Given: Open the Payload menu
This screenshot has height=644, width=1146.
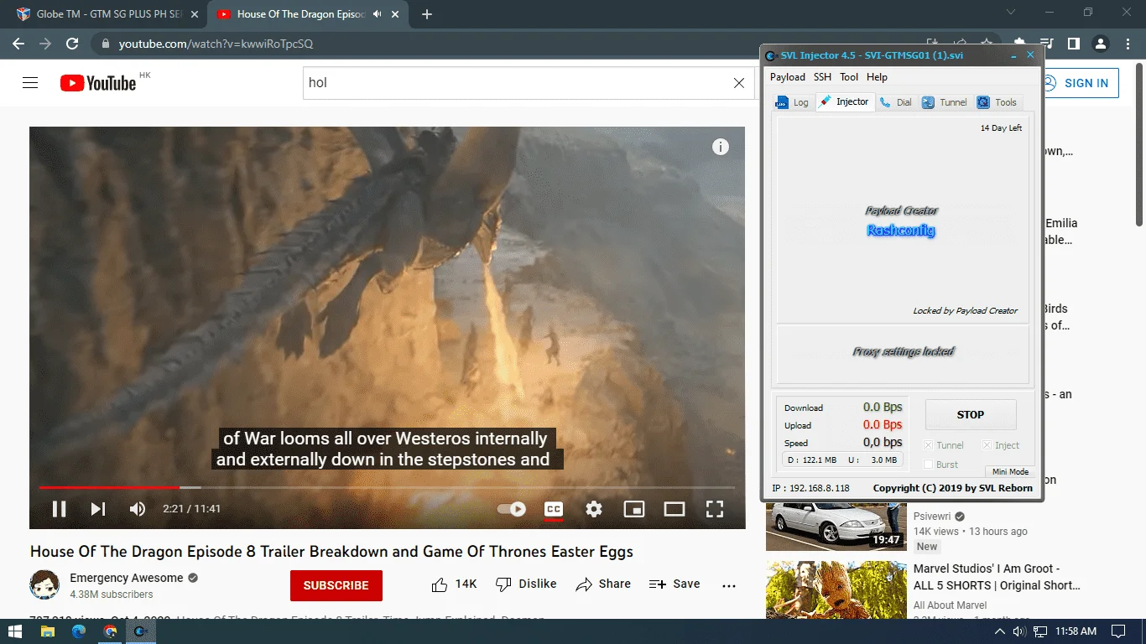Looking at the screenshot, I should pos(788,77).
